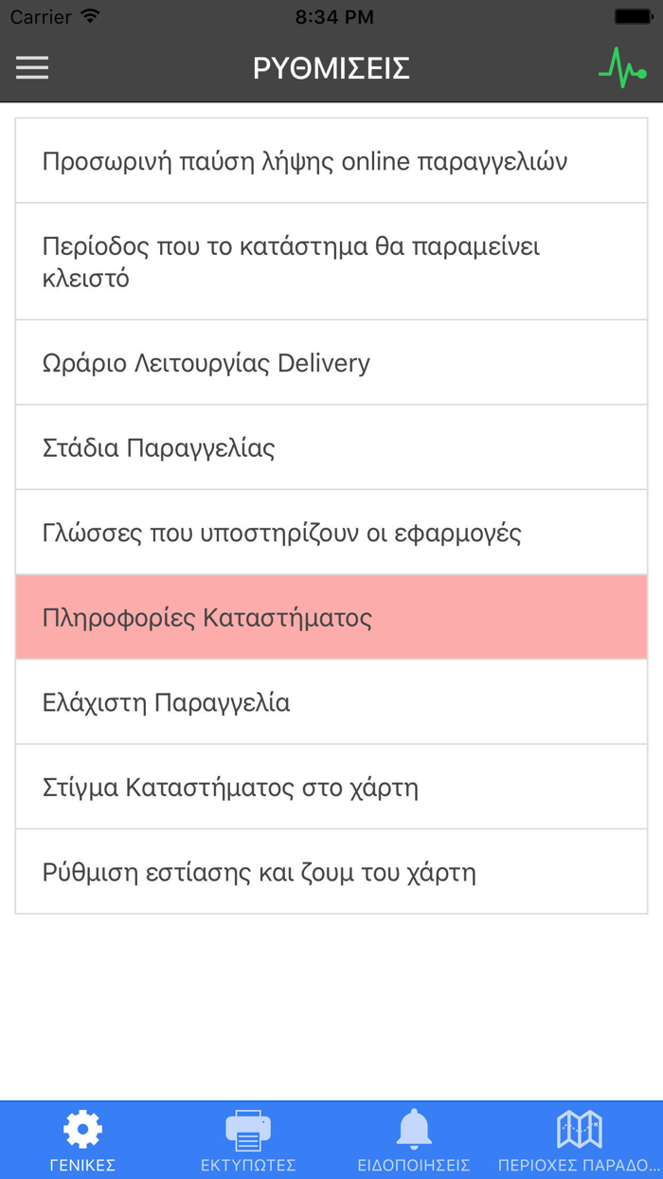The image size is (663, 1179).
Task: Tap the gear icon for ΓΕΝΙΚΕΣ
Action: point(82,1129)
